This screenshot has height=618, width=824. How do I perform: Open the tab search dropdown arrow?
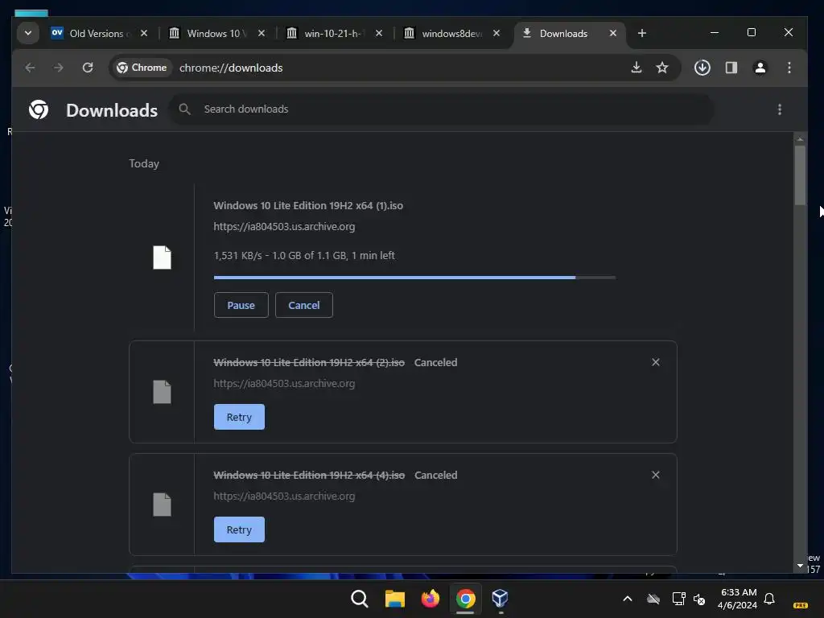[x=28, y=33]
